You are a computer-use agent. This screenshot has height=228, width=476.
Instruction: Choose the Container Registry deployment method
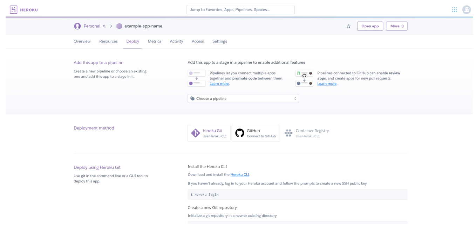[307, 133]
